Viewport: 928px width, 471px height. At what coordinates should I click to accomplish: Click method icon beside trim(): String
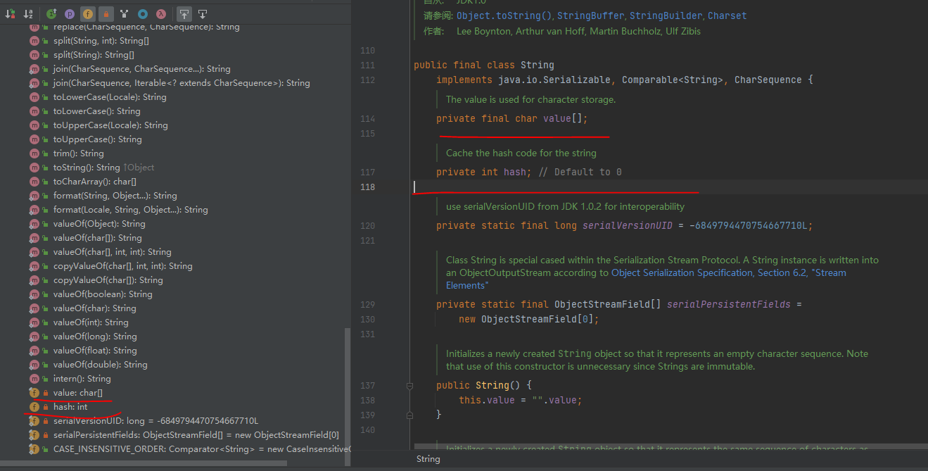click(34, 153)
